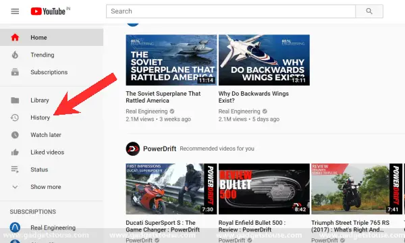Open Real Engineering subscription entry

coord(52,227)
